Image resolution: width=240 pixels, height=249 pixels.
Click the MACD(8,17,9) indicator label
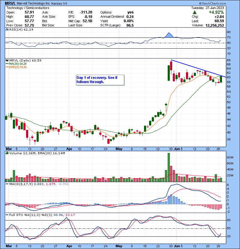pyautogui.click(x=21, y=184)
